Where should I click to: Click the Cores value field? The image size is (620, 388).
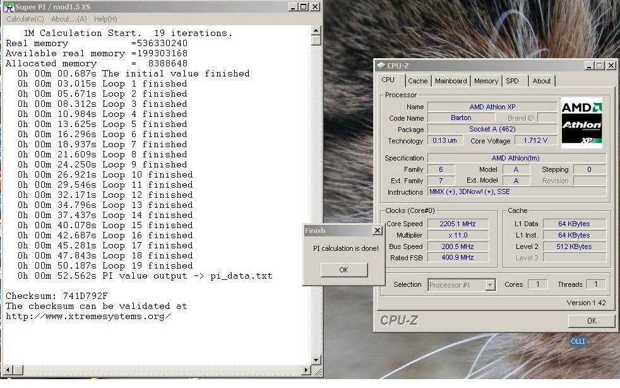[x=537, y=284]
